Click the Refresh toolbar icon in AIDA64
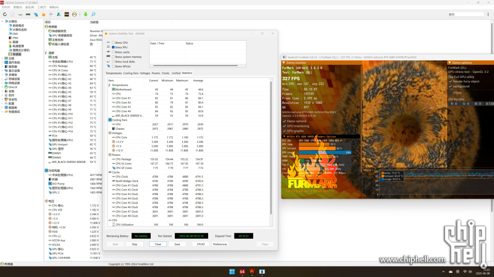The height and width of the screenshot is (277, 494). 5,15
